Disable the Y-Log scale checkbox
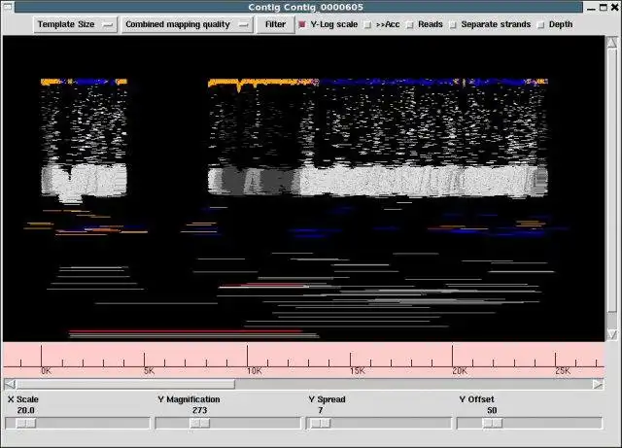Viewport: 622px width, 448px height. click(x=302, y=24)
